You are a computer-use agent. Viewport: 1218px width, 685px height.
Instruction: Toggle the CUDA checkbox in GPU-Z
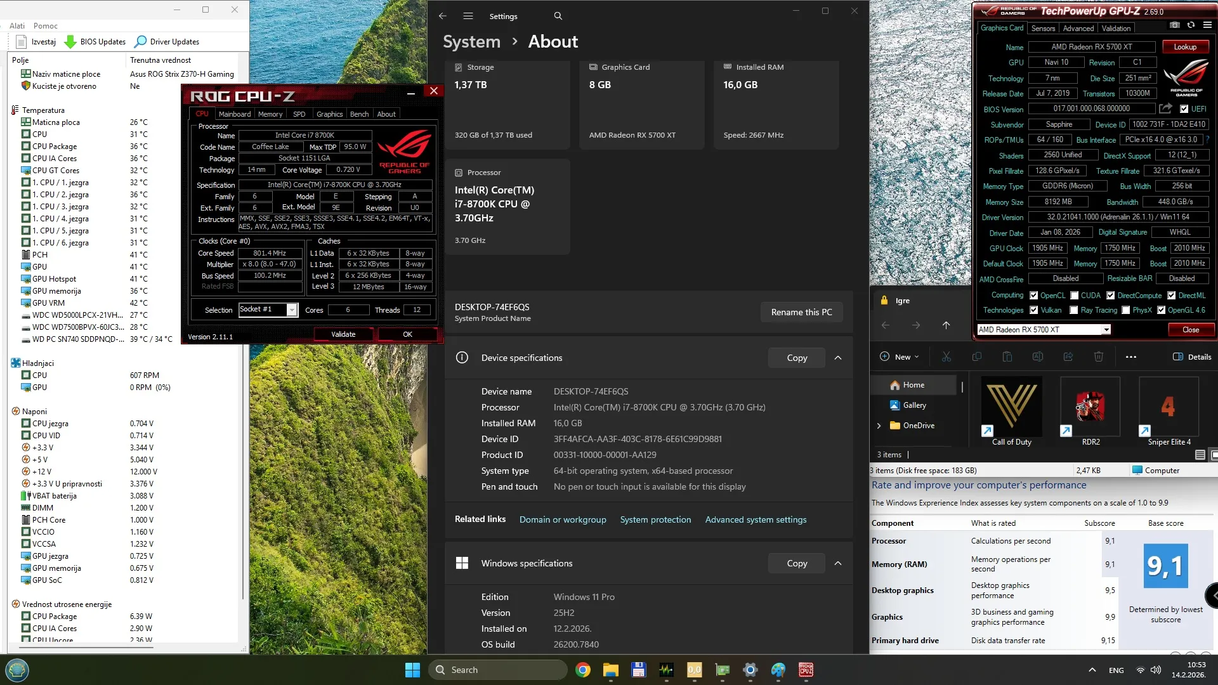click(1074, 296)
